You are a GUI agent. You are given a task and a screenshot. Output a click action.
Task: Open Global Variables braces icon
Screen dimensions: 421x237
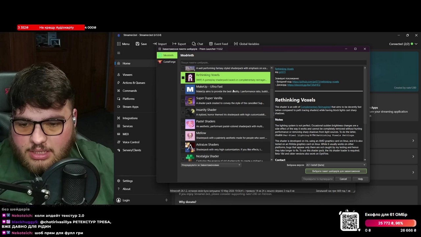coord(236,44)
